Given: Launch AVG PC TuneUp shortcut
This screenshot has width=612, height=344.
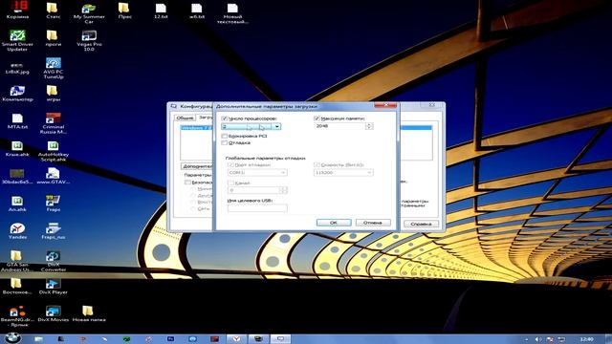Looking at the screenshot, I should [x=54, y=68].
